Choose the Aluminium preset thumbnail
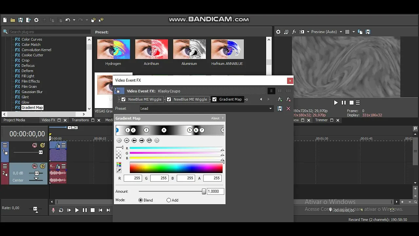The width and height of the screenshot is (419, 236). (x=189, y=49)
